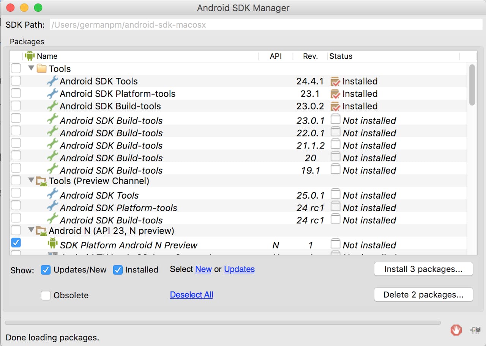This screenshot has width=486, height=346.
Task: Click wrench icon of Platform-tools 23.1
Action: [x=53, y=93]
